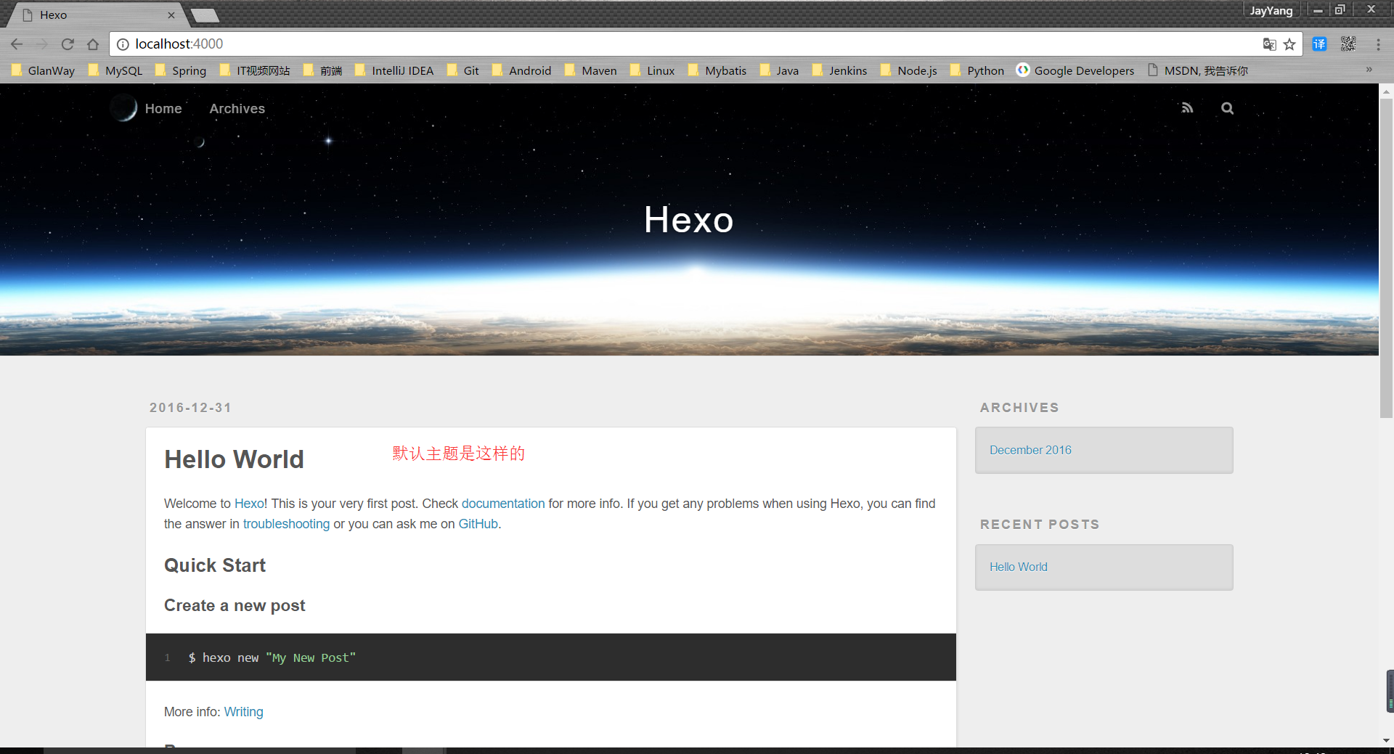Open Node.js bookmark folder

(909, 70)
